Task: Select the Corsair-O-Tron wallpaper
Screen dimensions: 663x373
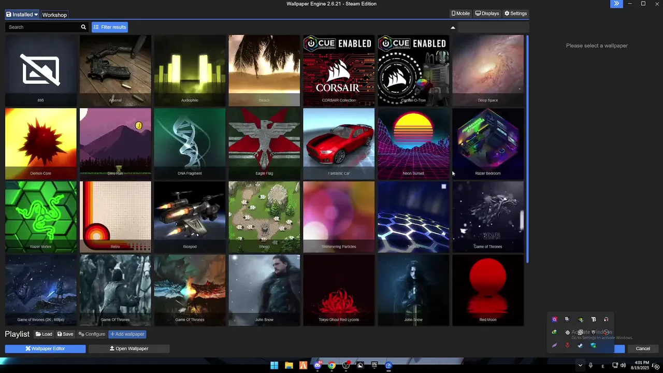Action: (x=413, y=70)
